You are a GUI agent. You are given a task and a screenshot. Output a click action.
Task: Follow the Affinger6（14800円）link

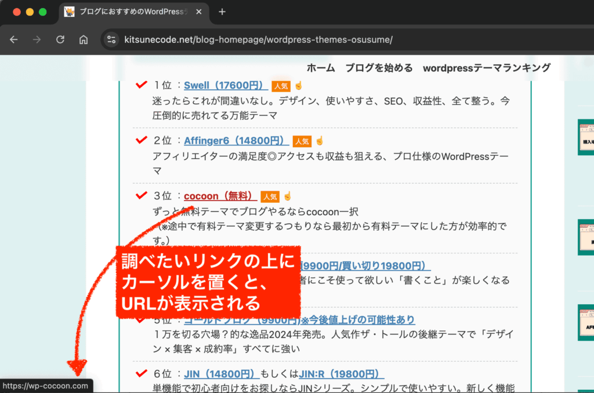[237, 141]
